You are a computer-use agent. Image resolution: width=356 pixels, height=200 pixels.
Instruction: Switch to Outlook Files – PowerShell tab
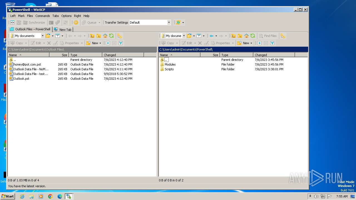(x=30, y=29)
